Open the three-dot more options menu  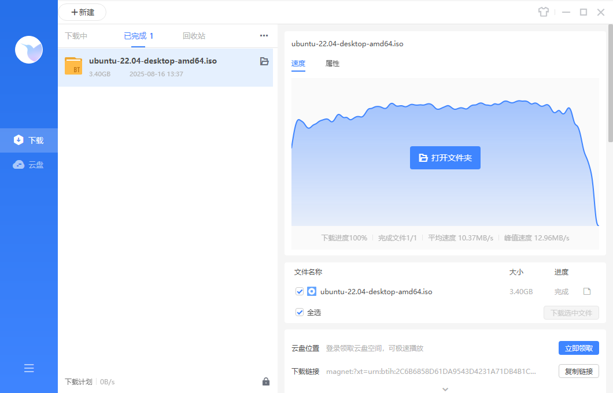click(264, 36)
